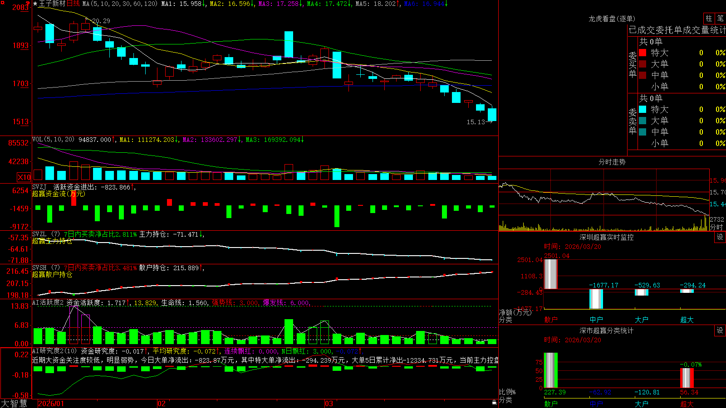726x408 pixels.
Task: Open 设 settings for 深圳超赢实时监控
Action: tap(720, 237)
